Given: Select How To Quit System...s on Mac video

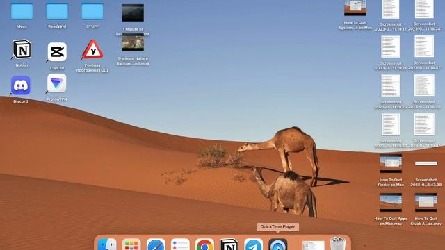Looking at the screenshot, I should tap(355, 8).
